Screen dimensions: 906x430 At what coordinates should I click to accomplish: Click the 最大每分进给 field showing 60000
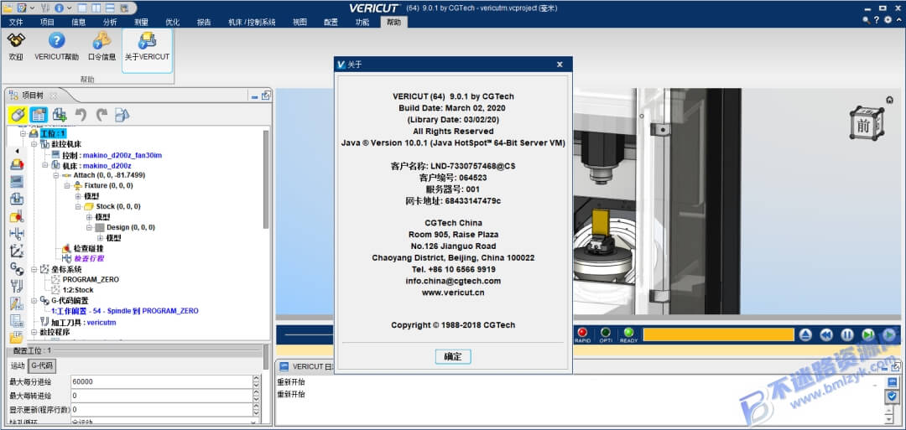(162, 382)
